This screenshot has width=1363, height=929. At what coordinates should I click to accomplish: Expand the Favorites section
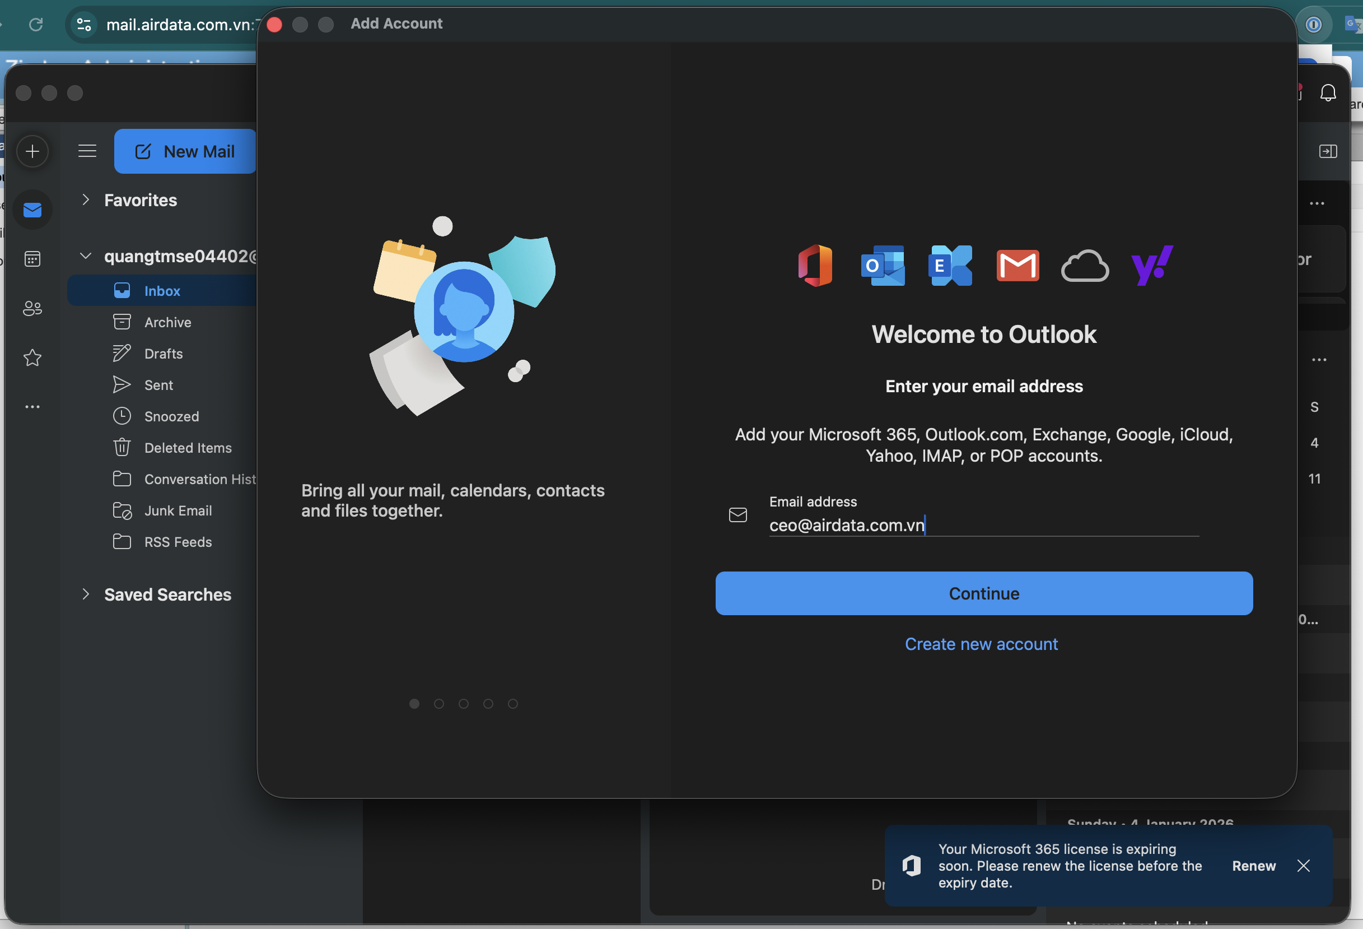(86, 200)
